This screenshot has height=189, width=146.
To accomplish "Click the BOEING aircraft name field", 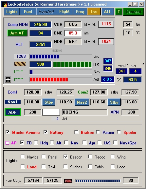I will click(85, 112).
